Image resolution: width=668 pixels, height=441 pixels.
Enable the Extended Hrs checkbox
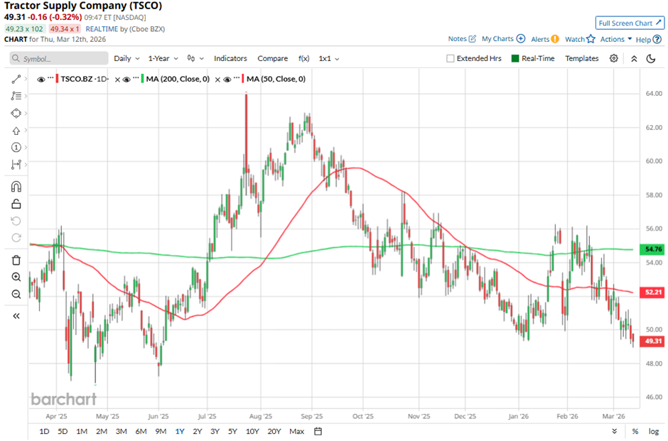(451, 58)
